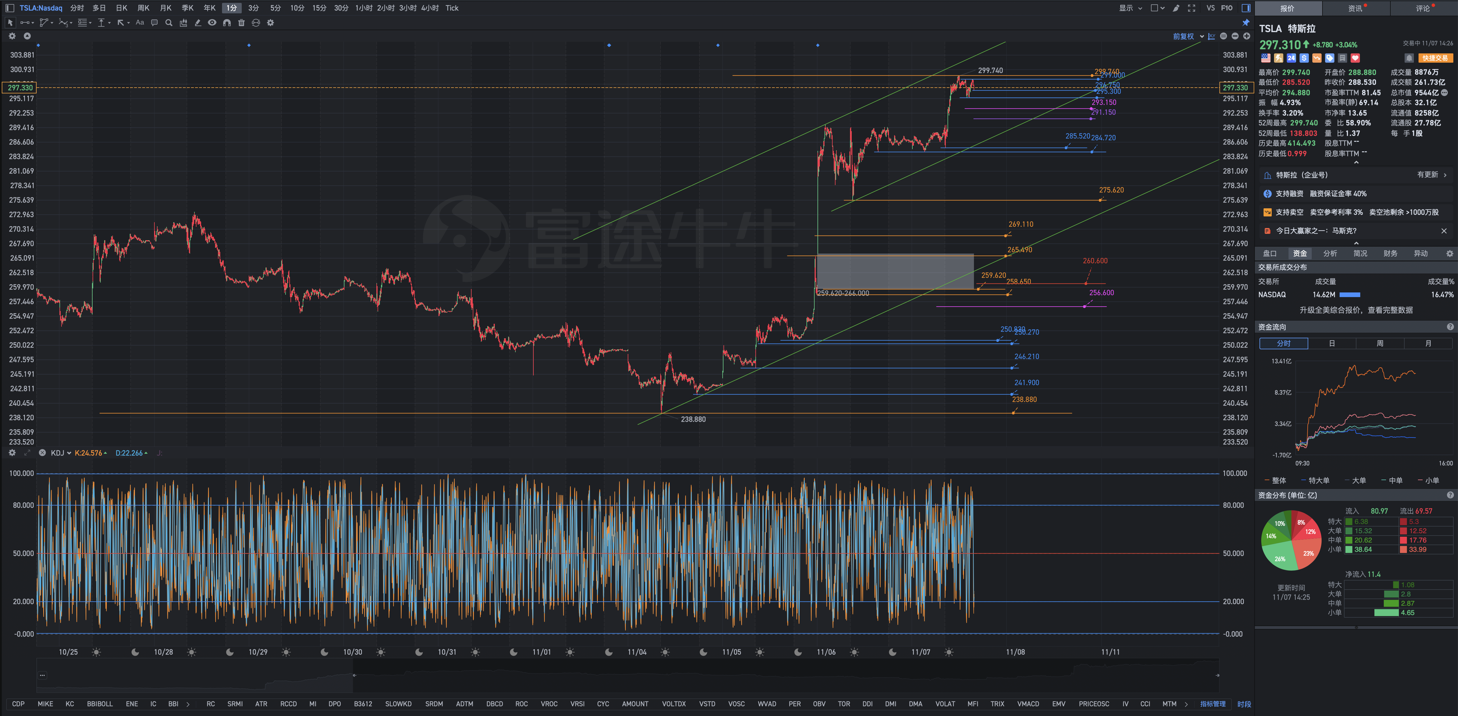Open the chart layout square dropdown

[1157, 8]
